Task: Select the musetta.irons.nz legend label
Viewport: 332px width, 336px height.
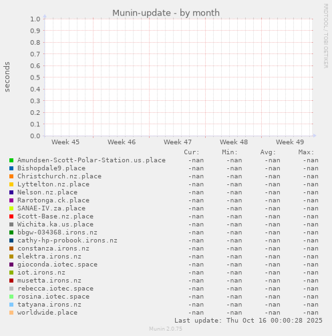Action: click(49, 281)
